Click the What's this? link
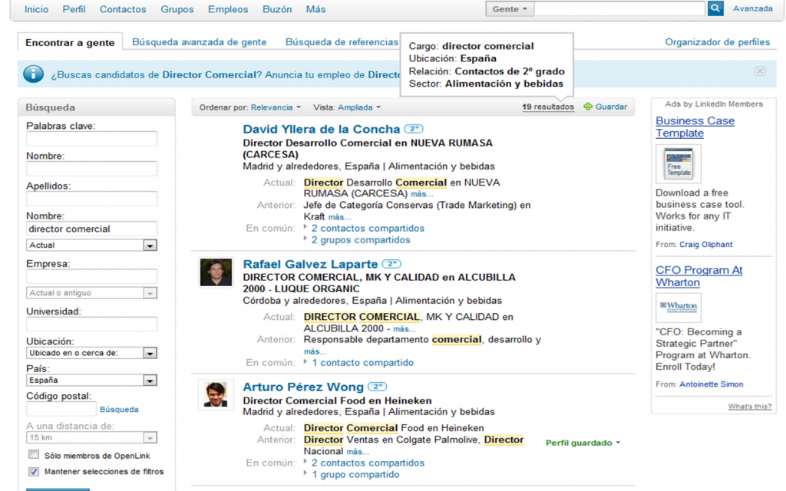 tap(750, 407)
